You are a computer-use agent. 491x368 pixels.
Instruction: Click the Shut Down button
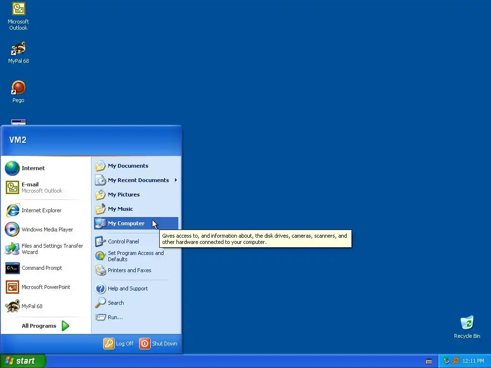(x=158, y=344)
